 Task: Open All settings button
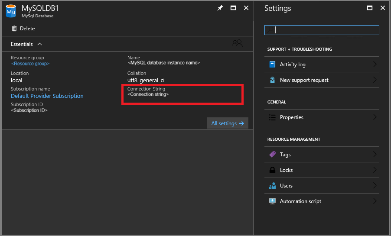point(228,123)
